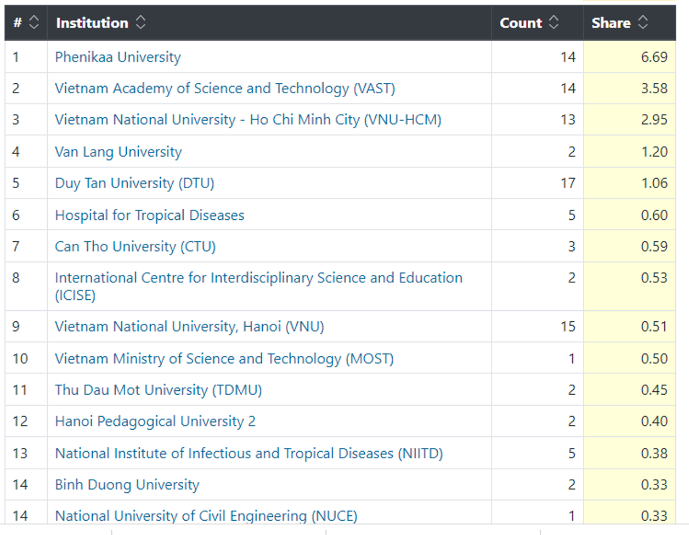This screenshot has width=689, height=535.
Task: Open Vietnam National University Ho Chi Minh City link
Action: pyautogui.click(x=248, y=119)
